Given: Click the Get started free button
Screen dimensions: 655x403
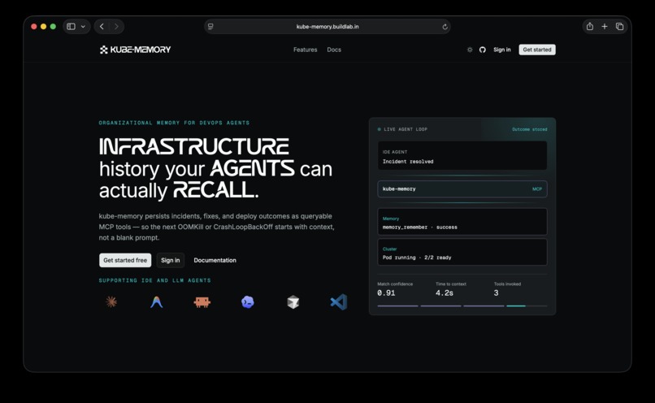Looking at the screenshot, I should point(125,260).
